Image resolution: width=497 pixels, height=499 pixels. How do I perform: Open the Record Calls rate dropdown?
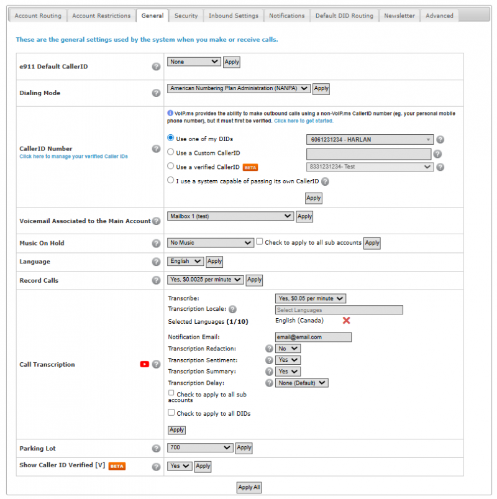(205, 280)
